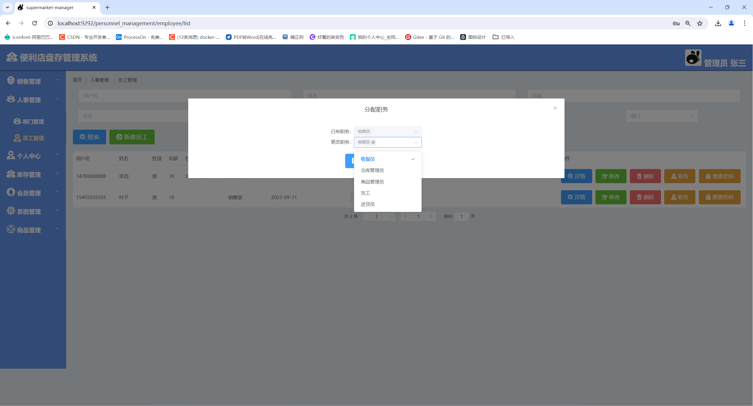Pick 进货员 role option

pos(388,204)
